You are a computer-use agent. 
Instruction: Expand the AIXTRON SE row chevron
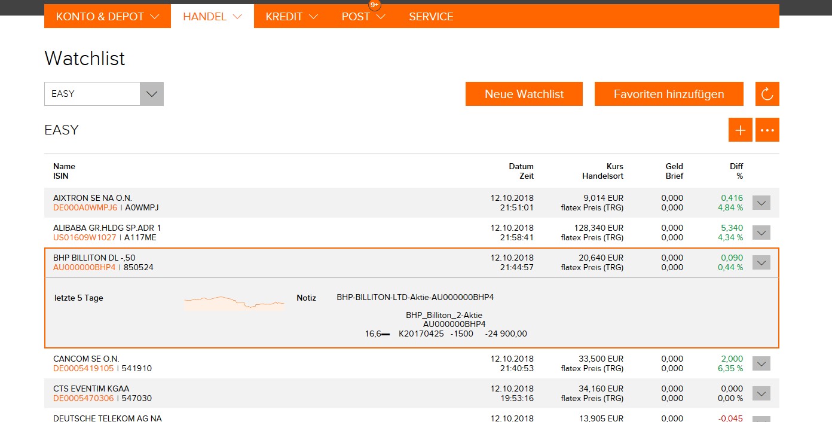761,203
